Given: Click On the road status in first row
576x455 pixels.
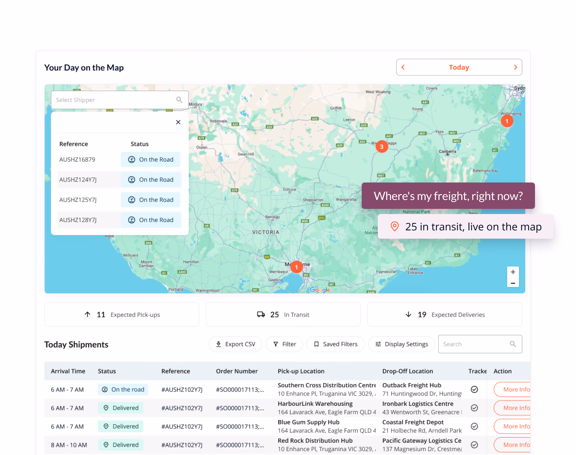Looking at the screenshot, I should (x=123, y=389).
